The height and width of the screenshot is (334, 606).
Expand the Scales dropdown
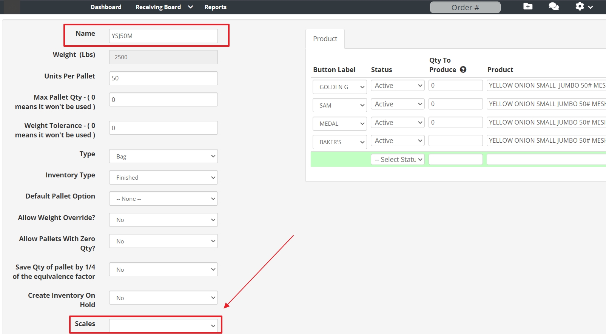point(163,326)
